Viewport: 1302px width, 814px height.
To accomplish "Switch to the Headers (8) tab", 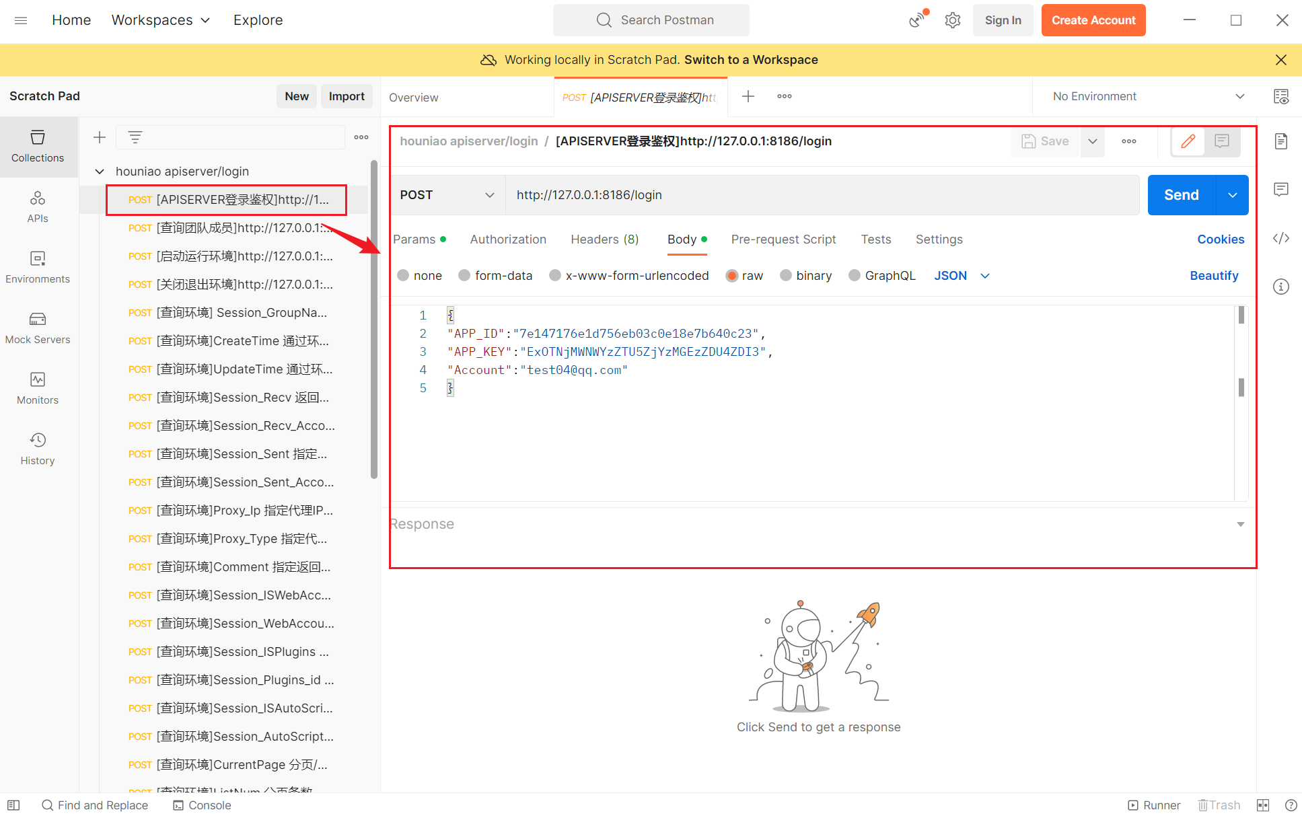I will (x=604, y=239).
